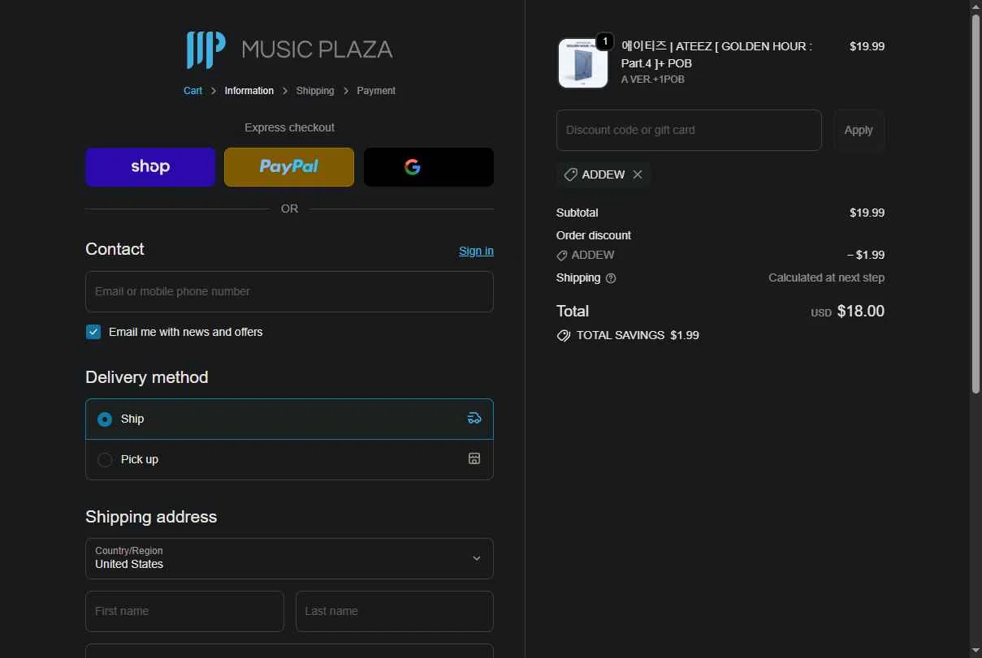
Task: Select the Pick up delivery radio button
Action: [x=105, y=460]
